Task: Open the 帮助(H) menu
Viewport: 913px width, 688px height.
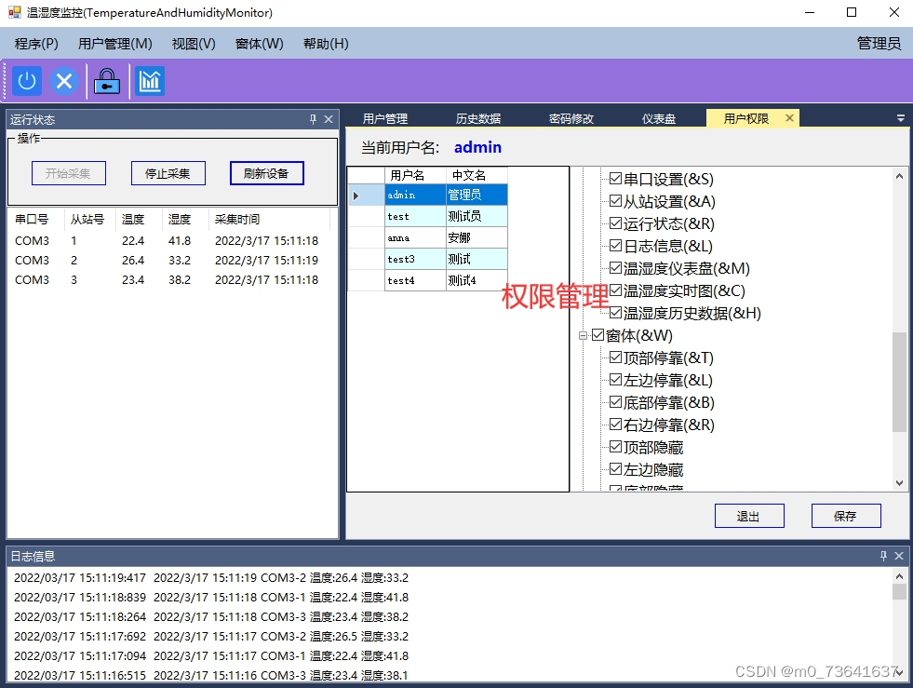Action: tap(326, 44)
